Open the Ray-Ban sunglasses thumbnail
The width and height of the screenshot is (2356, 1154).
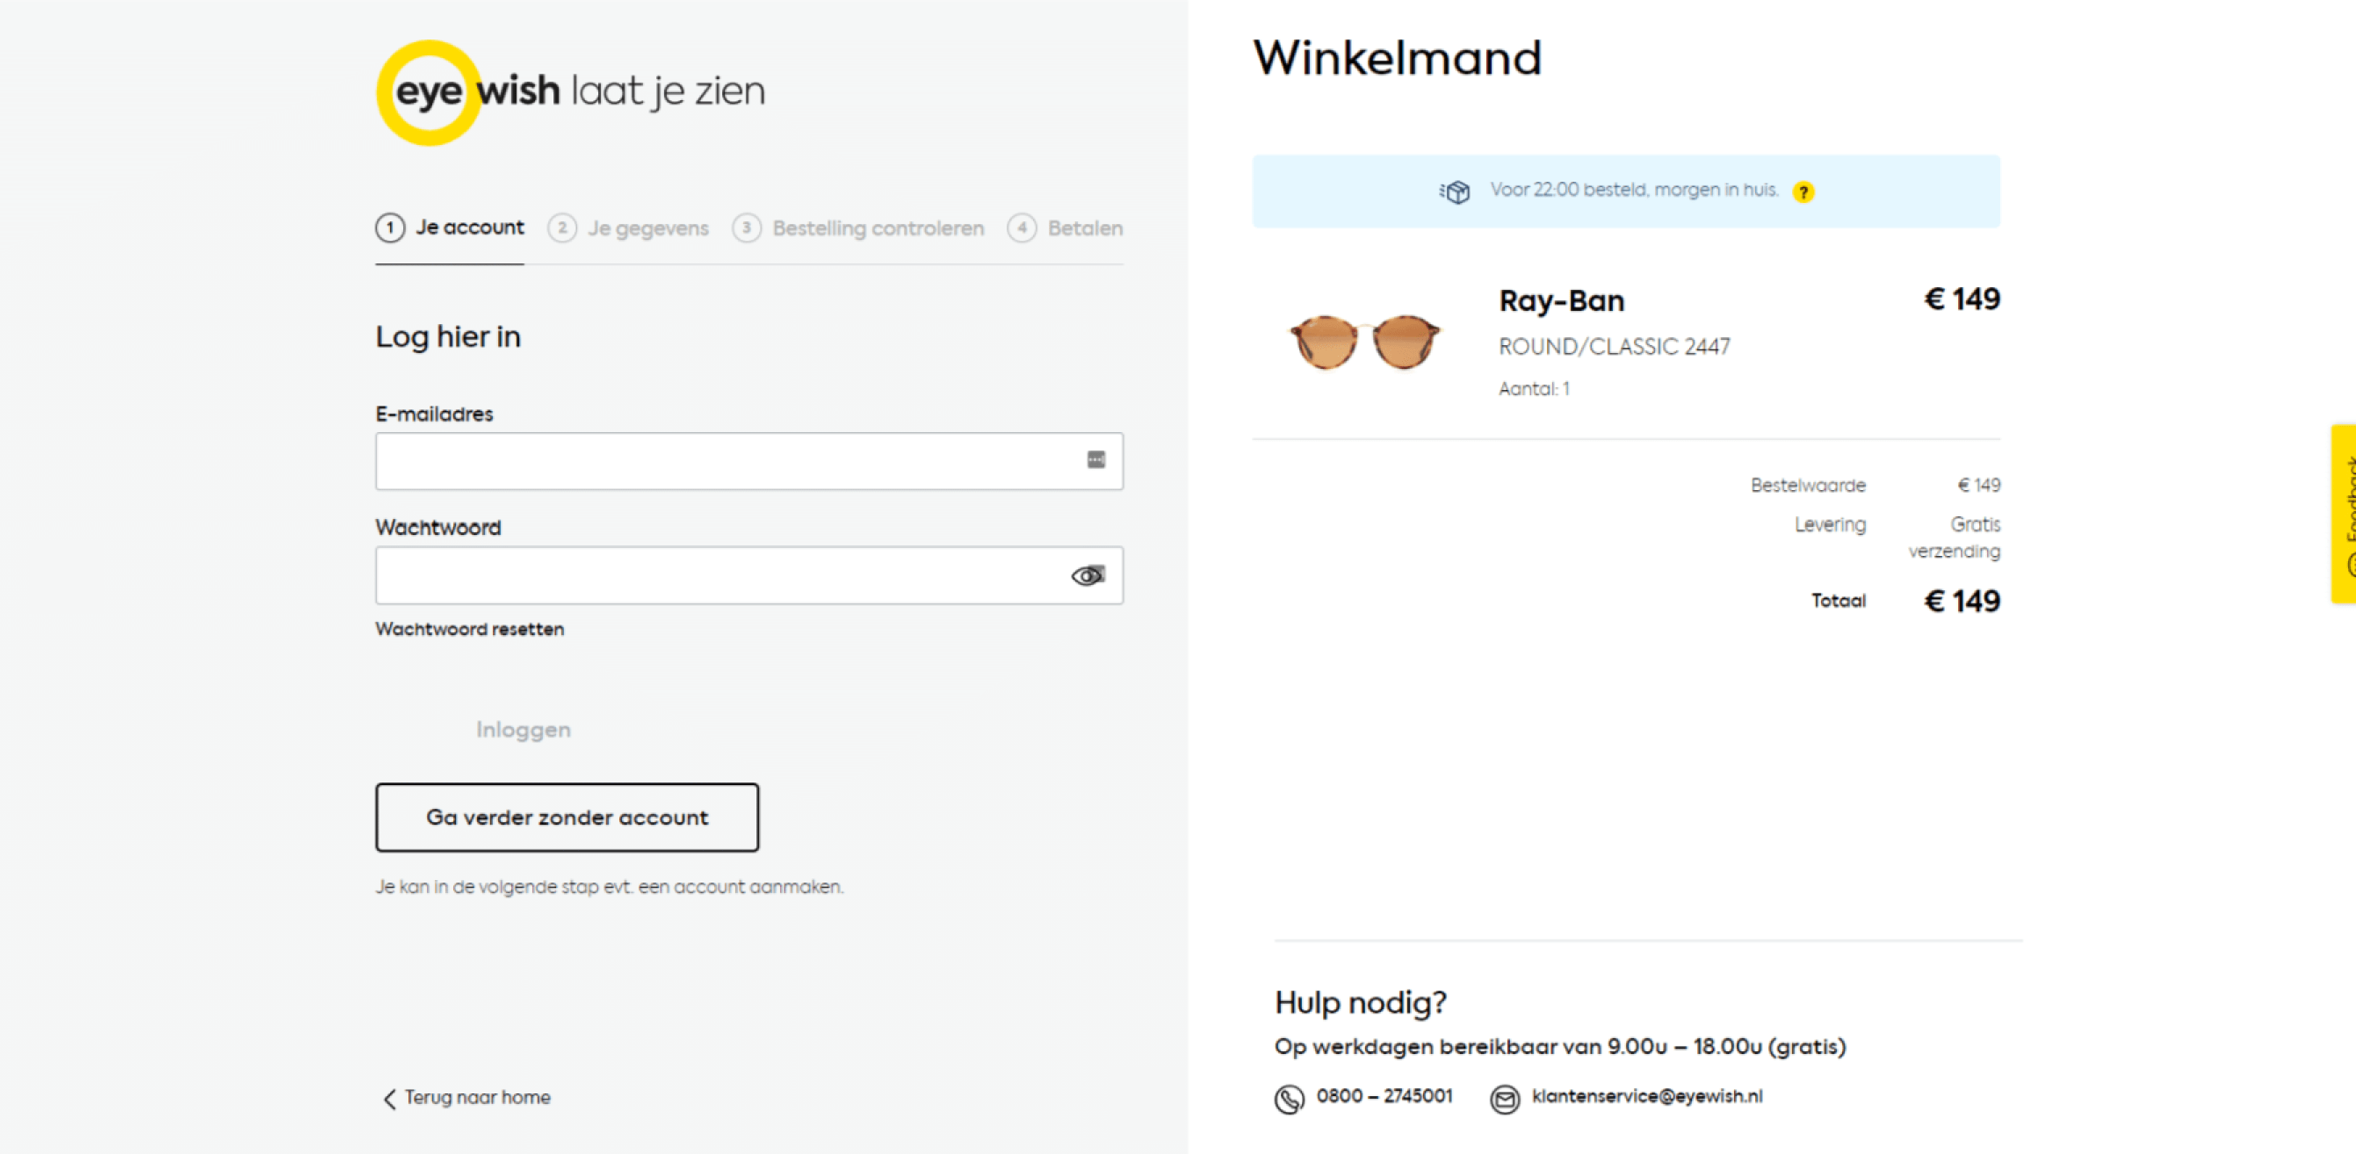coord(1364,341)
